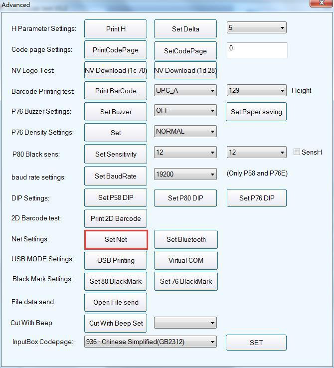Click the 'Height' label text
334x368 pixels.
click(x=302, y=90)
